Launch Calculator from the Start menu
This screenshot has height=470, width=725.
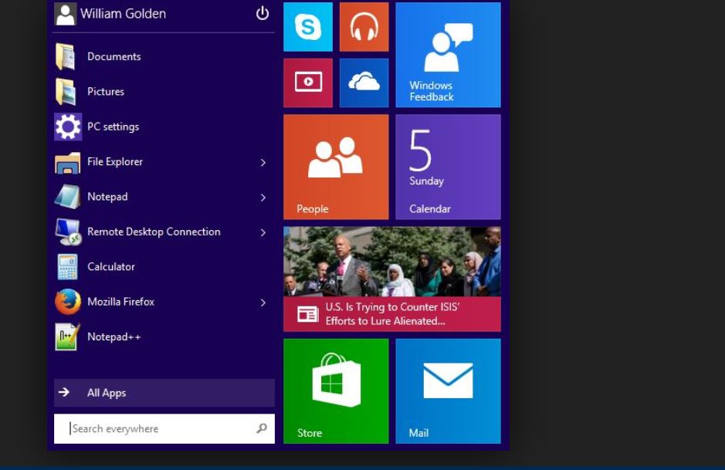pos(110,267)
